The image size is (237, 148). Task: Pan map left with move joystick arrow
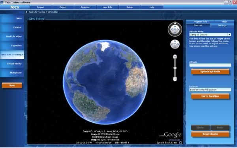(x=172, y=44)
